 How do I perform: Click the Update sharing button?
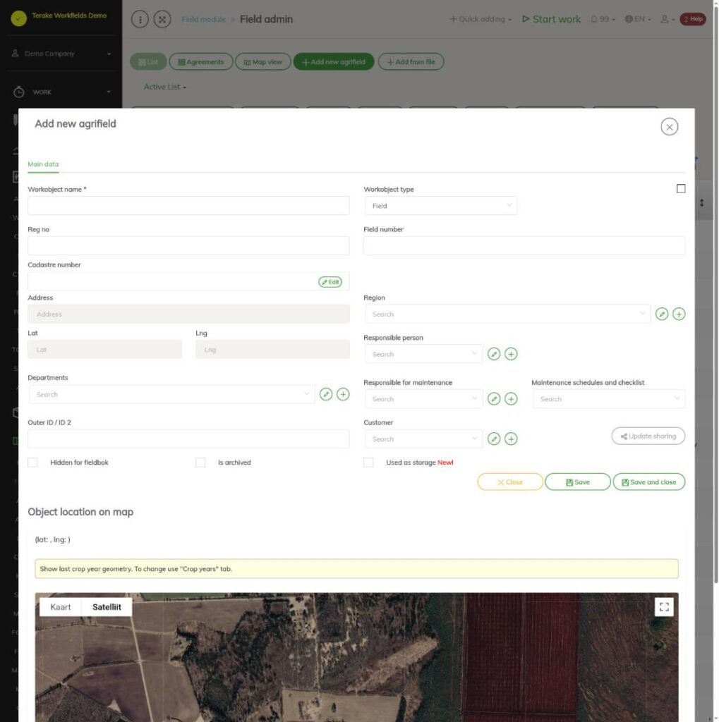point(648,436)
